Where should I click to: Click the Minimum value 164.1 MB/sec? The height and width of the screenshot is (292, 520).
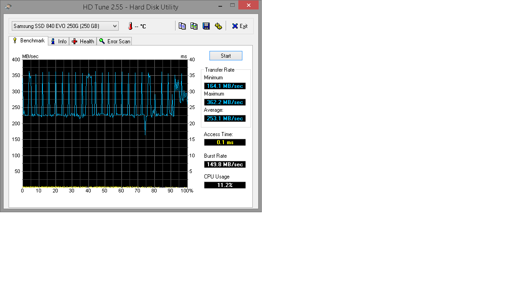click(225, 86)
